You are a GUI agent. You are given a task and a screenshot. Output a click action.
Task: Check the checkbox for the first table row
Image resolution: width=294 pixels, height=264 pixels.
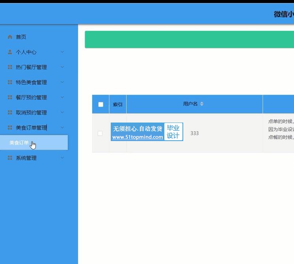coord(100,134)
